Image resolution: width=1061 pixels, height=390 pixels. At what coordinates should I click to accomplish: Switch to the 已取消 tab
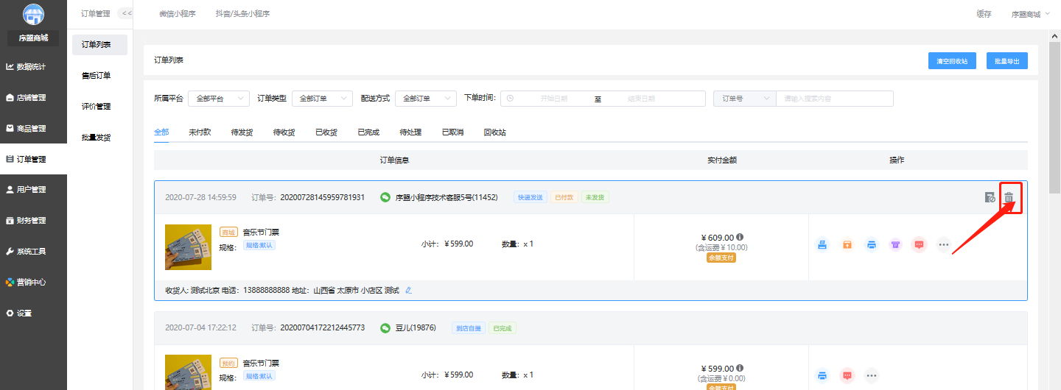coord(452,132)
